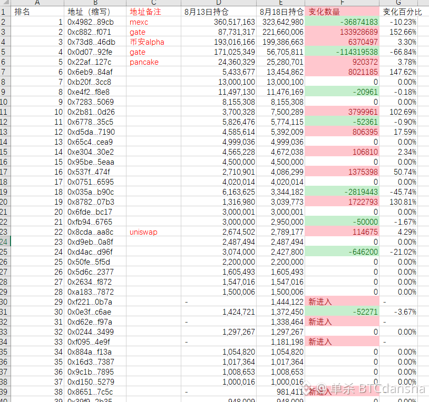Click header cell 8月18日持仓
The image size is (429, 402).
click(281, 12)
